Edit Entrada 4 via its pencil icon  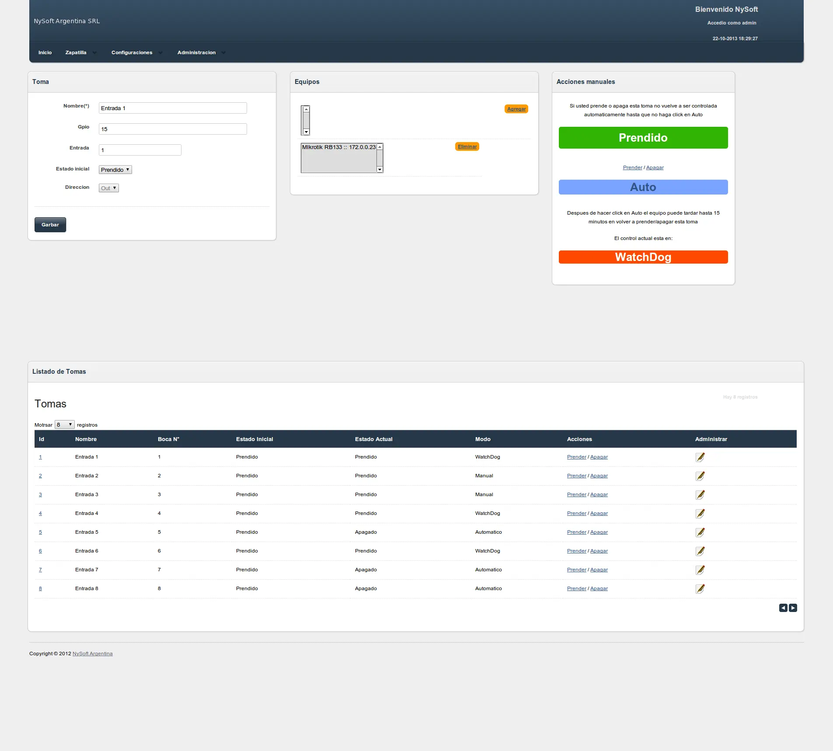700,513
